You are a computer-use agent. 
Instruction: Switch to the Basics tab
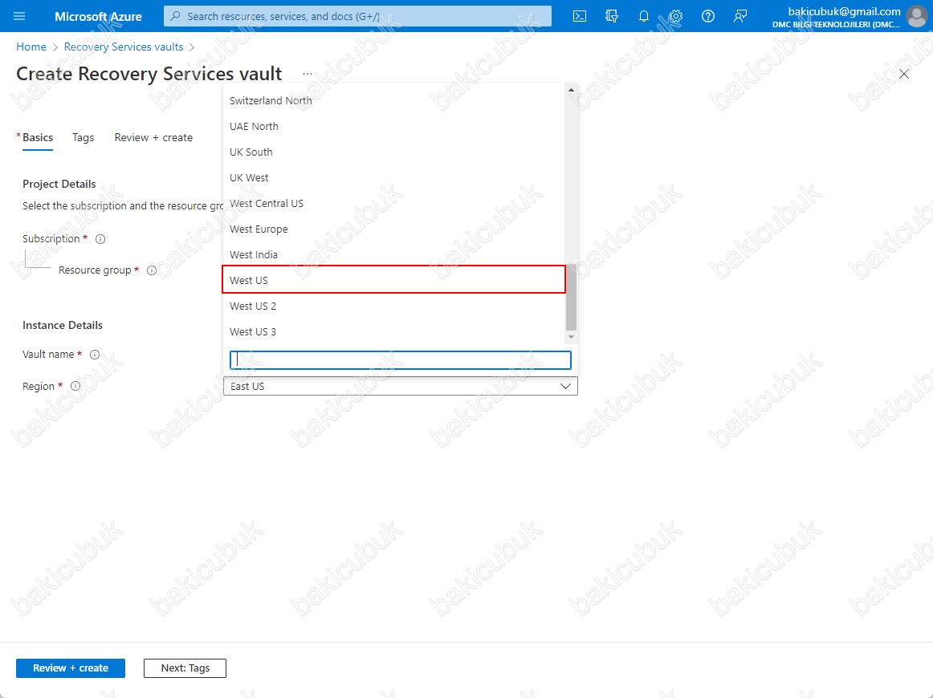click(38, 137)
